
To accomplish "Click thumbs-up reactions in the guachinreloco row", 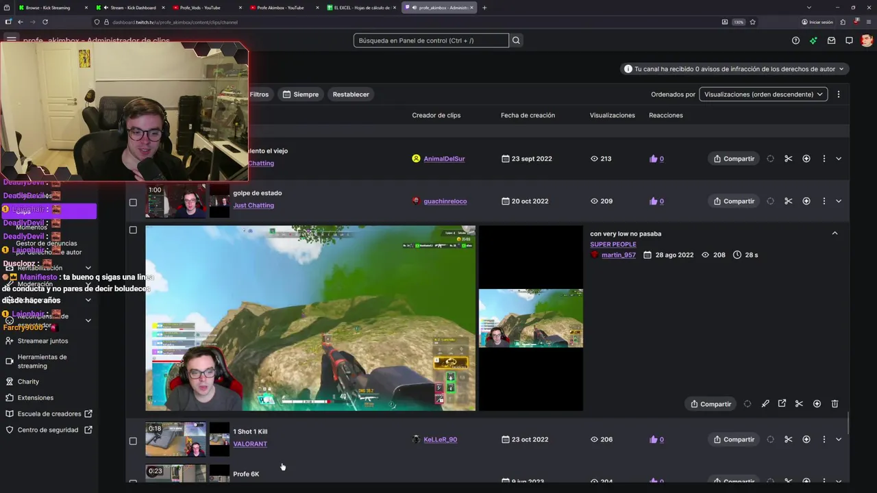I will click(x=656, y=201).
